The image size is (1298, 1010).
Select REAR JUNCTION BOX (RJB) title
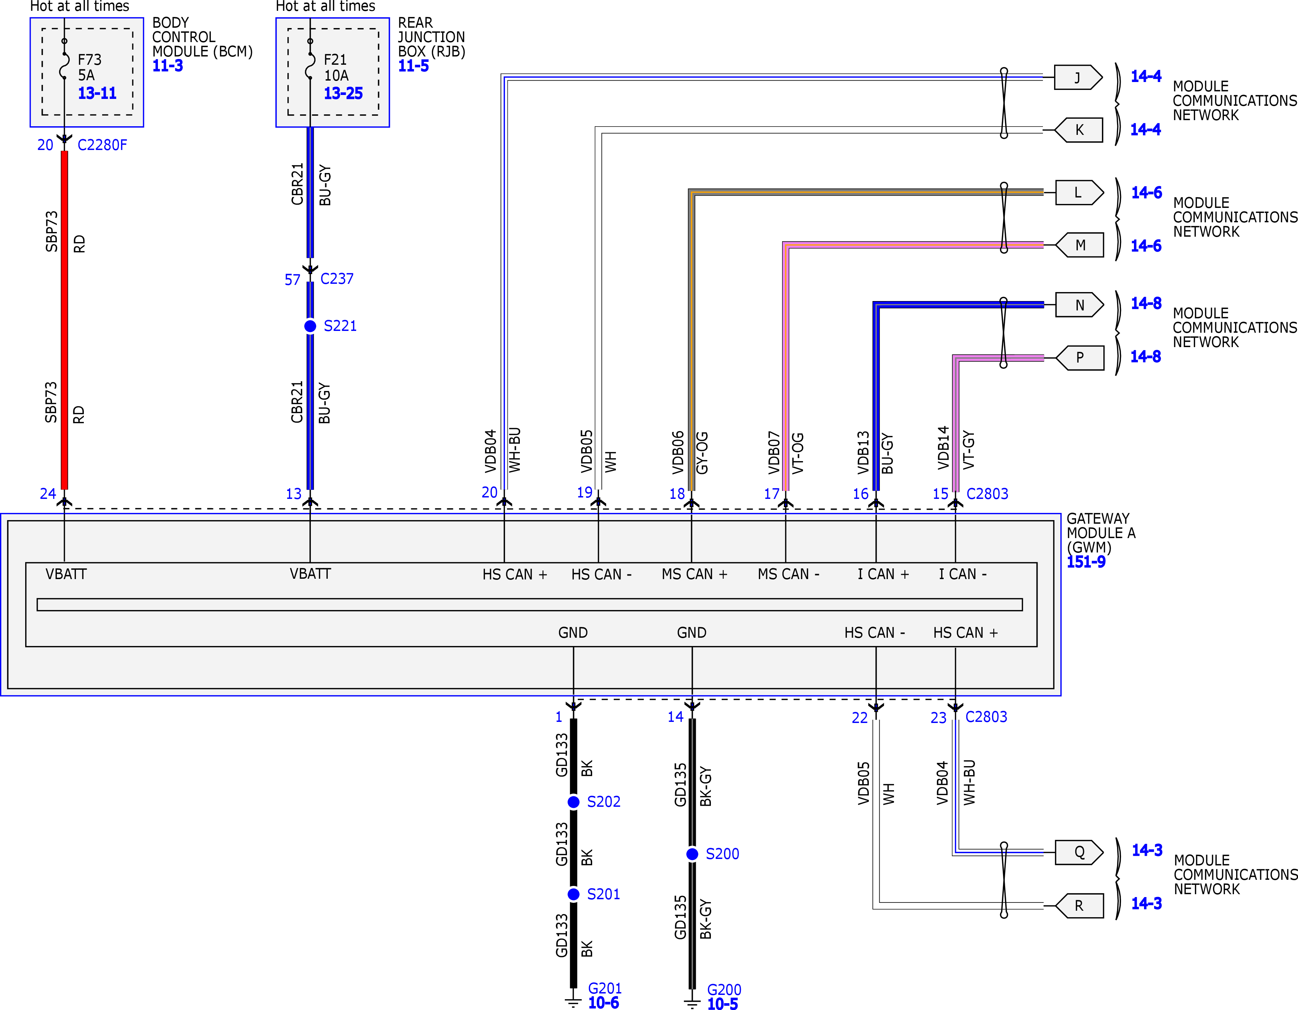(431, 37)
